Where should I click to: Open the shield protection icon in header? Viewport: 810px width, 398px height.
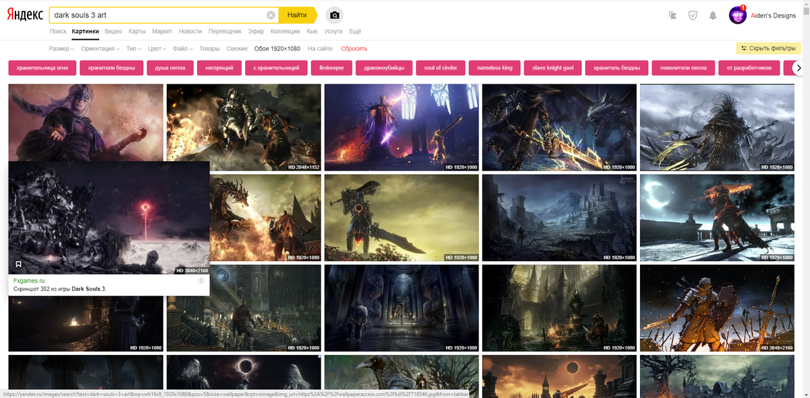click(693, 15)
